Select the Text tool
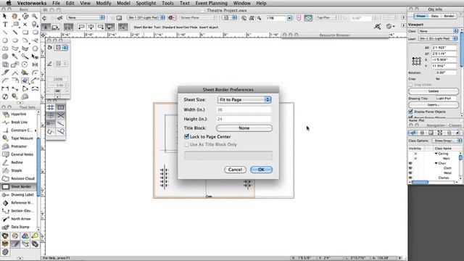 tap(5, 24)
